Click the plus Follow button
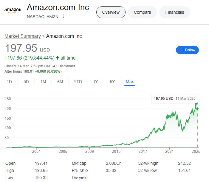The image size is (209, 182). pyautogui.click(x=187, y=50)
